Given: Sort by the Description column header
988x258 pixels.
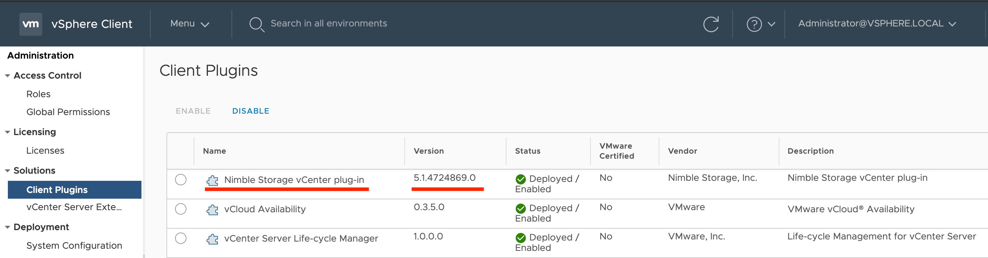Looking at the screenshot, I should click(811, 151).
